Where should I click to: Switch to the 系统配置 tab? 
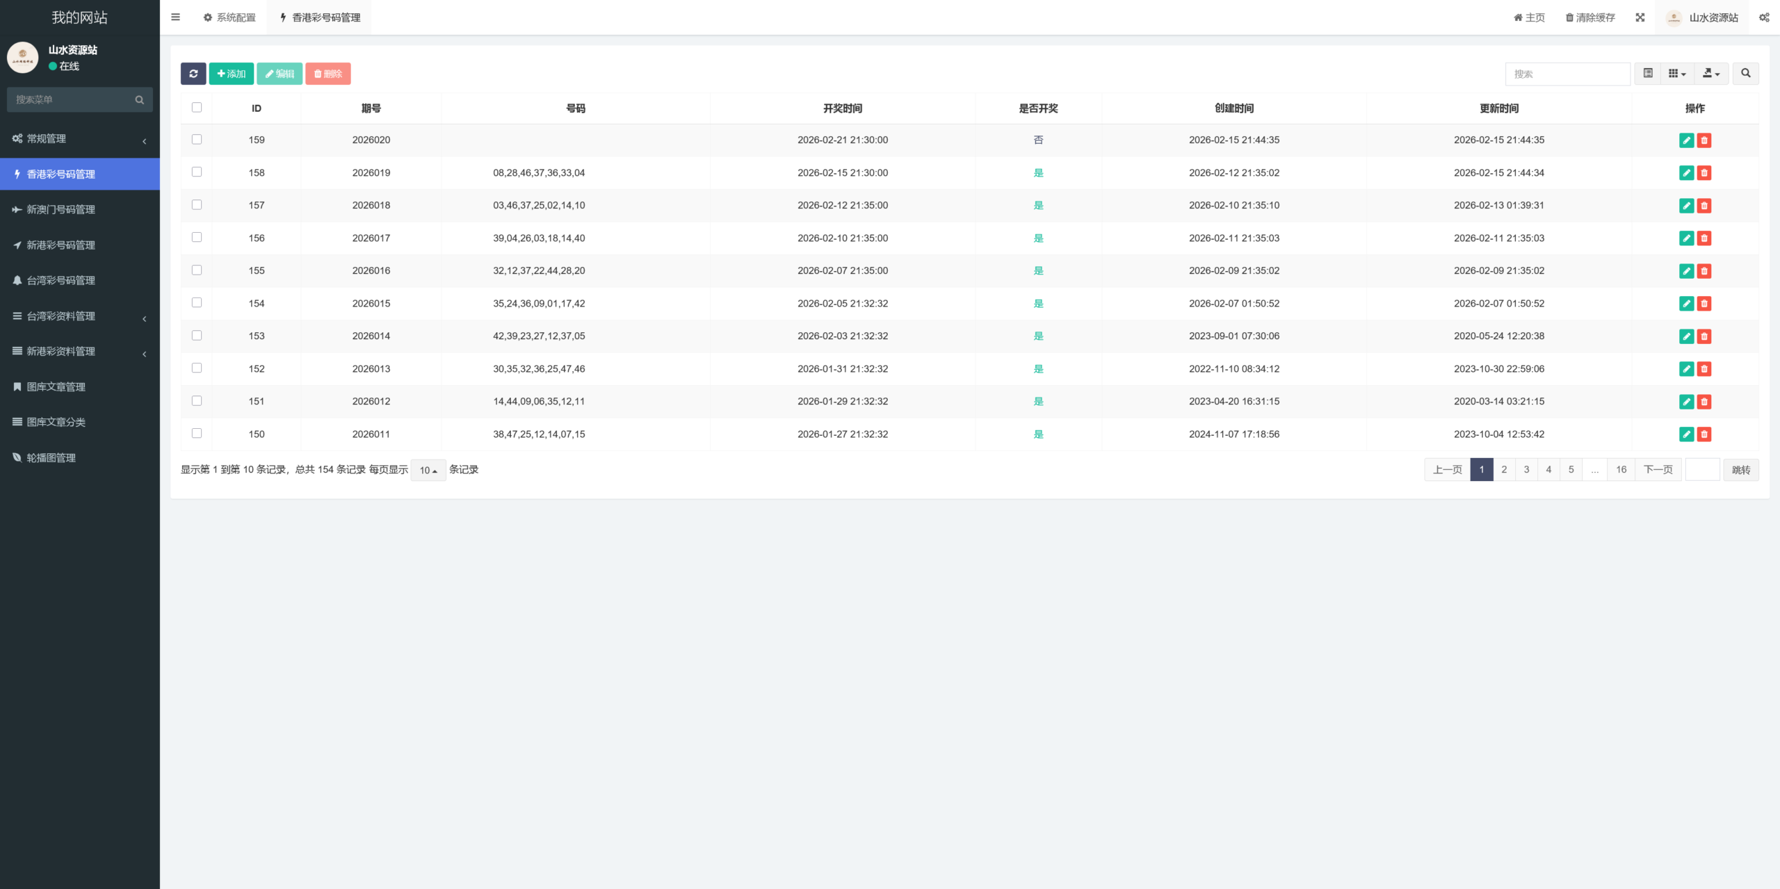pyautogui.click(x=229, y=17)
